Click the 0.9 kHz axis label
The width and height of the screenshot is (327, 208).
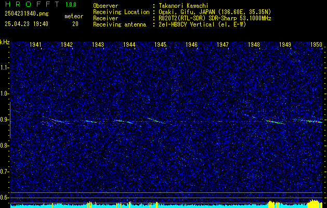click(4, 120)
